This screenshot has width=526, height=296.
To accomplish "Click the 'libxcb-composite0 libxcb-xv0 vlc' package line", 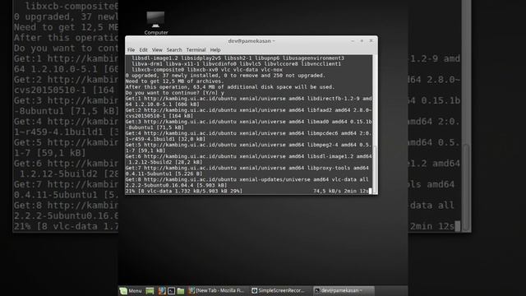I will [207, 70].
